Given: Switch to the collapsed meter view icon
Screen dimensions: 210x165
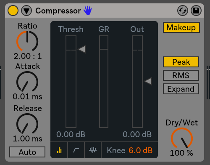Looking at the screenshot, I should click(x=59, y=150).
